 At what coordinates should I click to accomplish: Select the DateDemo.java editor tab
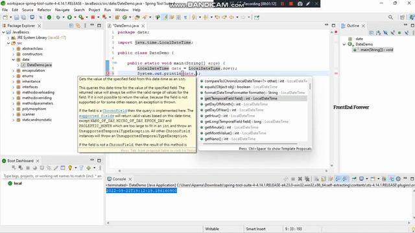click(x=126, y=26)
